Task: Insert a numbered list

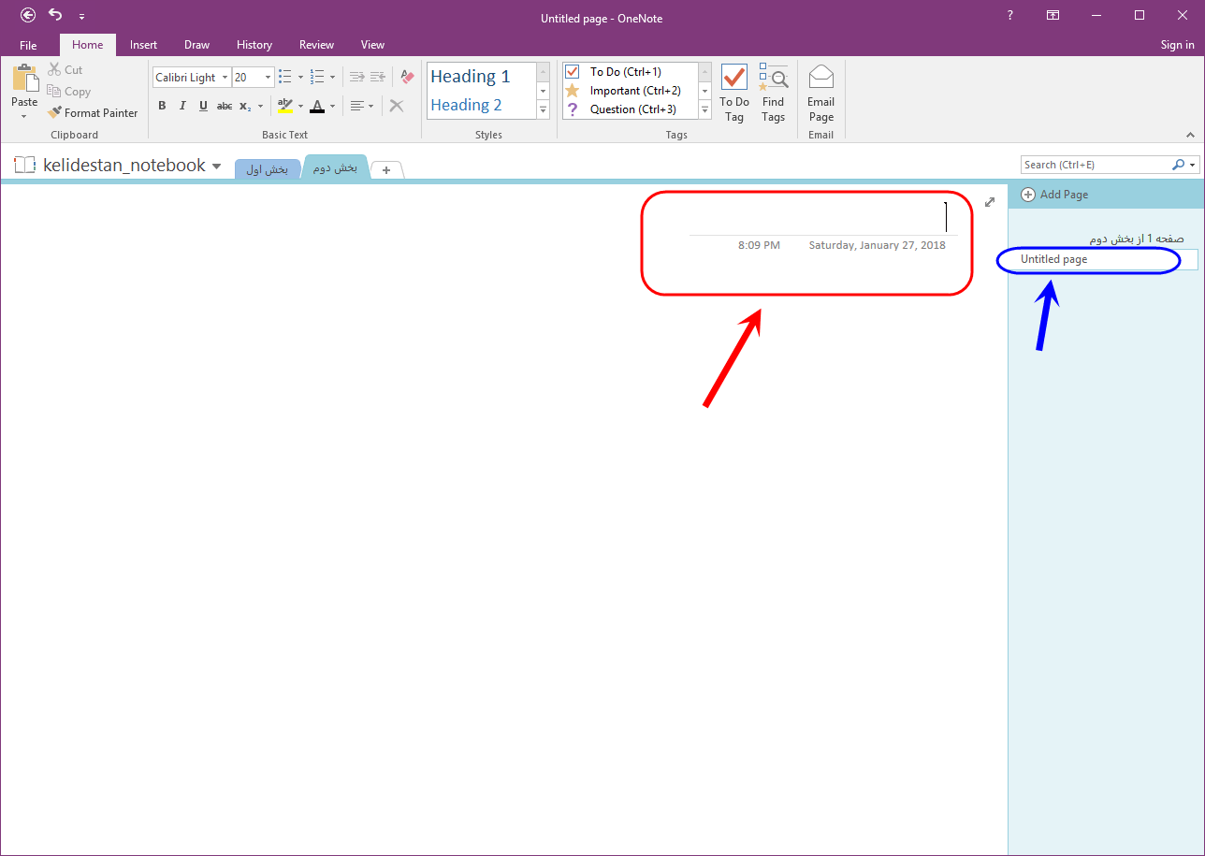Action: [x=317, y=78]
